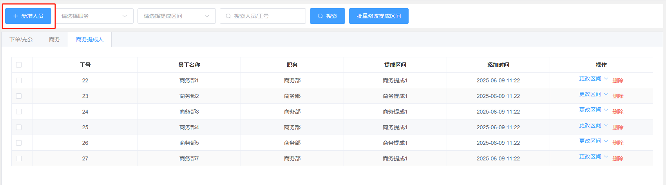This screenshot has height=185, width=666.
Task: Click 删除 for 商务部2
Action: (618, 96)
